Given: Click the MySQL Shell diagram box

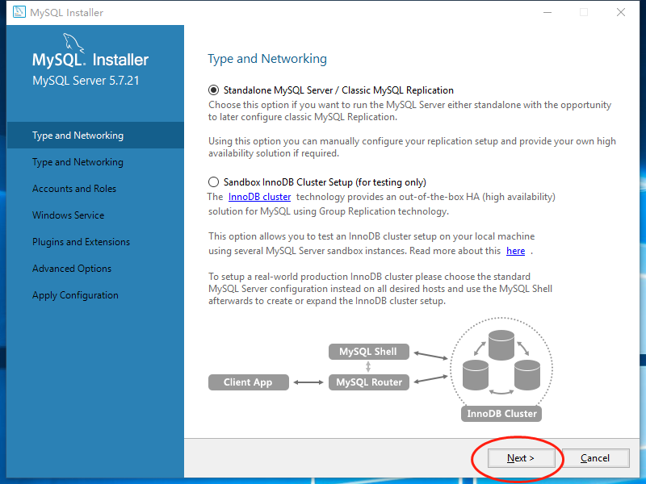Looking at the screenshot, I should click(x=369, y=352).
